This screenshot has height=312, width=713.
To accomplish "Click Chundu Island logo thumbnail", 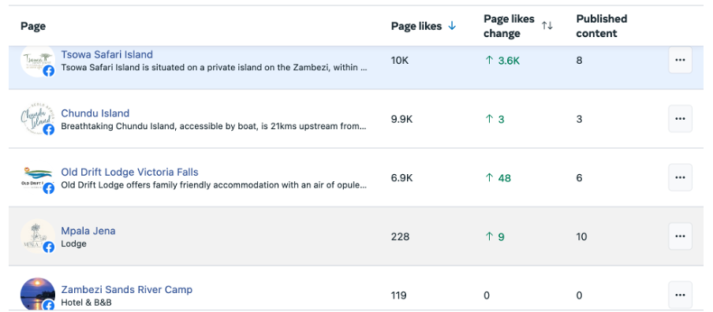I will (x=38, y=119).
